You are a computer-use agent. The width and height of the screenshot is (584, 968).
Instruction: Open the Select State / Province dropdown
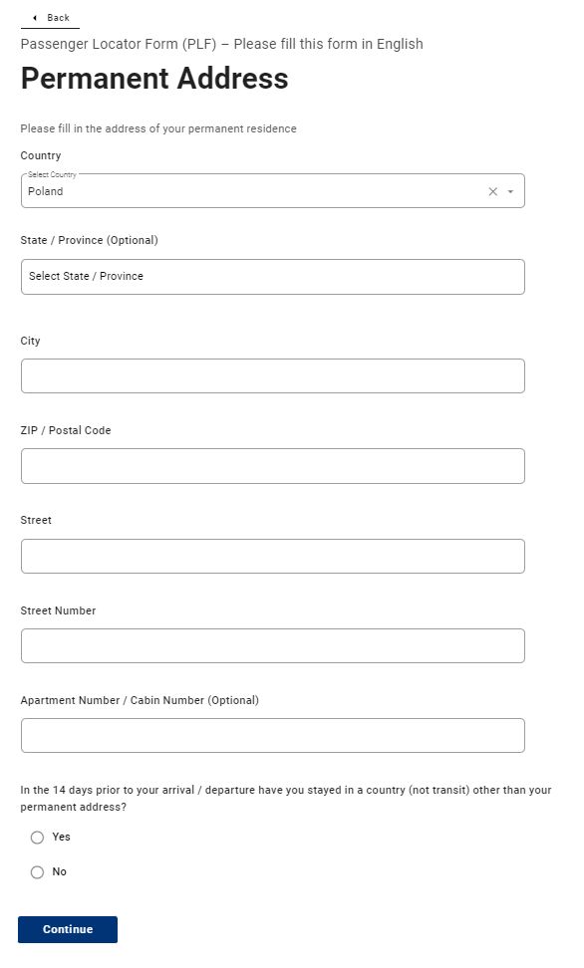coord(272,276)
